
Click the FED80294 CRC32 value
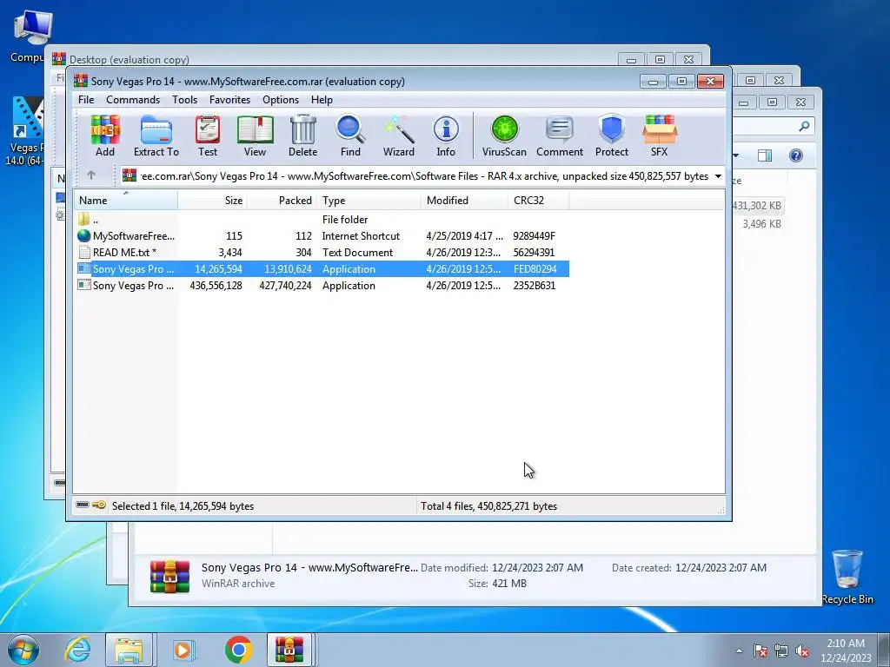pos(535,269)
